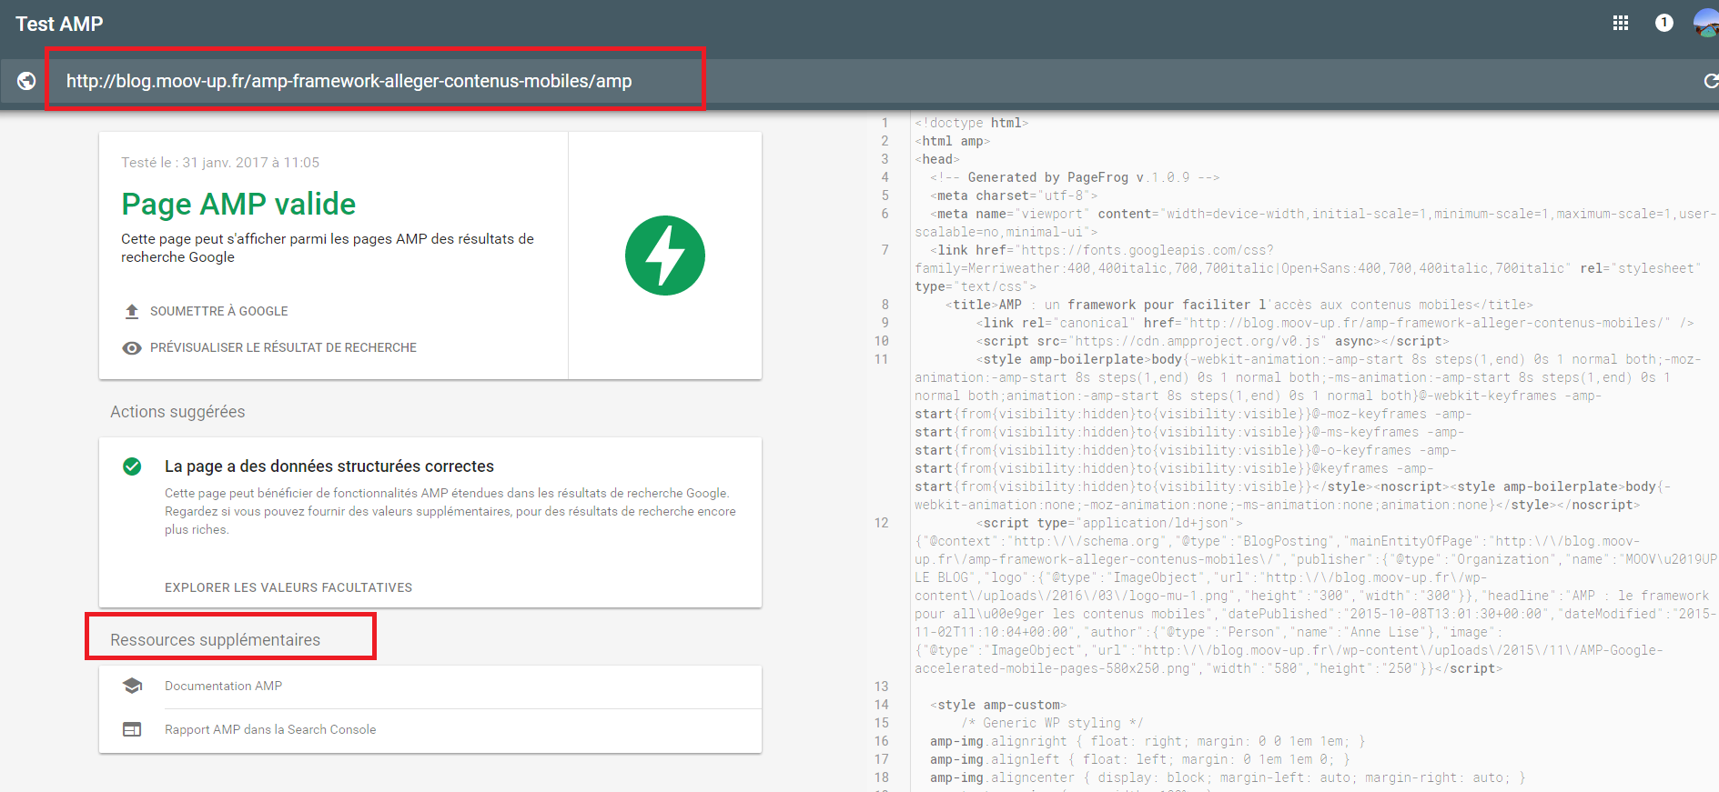Open Rapport AMP dans la Search Console

(270, 729)
